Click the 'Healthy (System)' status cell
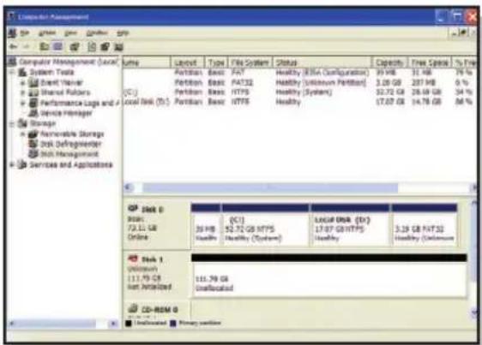 coord(304,92)
